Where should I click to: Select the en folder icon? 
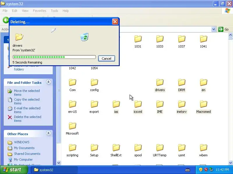click(x=203, y=82)
